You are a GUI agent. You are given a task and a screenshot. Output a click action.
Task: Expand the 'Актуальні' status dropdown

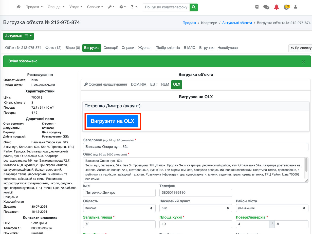click(19, 36)
